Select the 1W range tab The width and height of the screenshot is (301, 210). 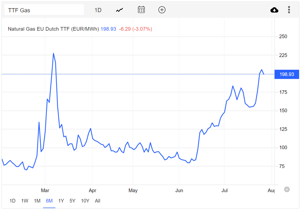click(25, 201)
